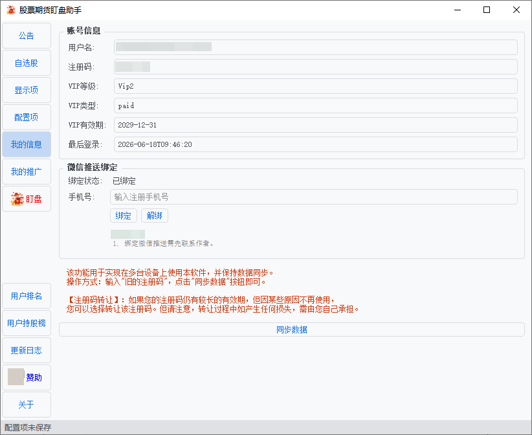Click the 最后登录 timestamp field
The width and height of the screenshot is (532, 435).
pyautogui.click(x=316, y=144)
